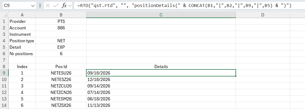Screen dimensions: 305x109
Task: Select row 9 header
Action: 4,73
